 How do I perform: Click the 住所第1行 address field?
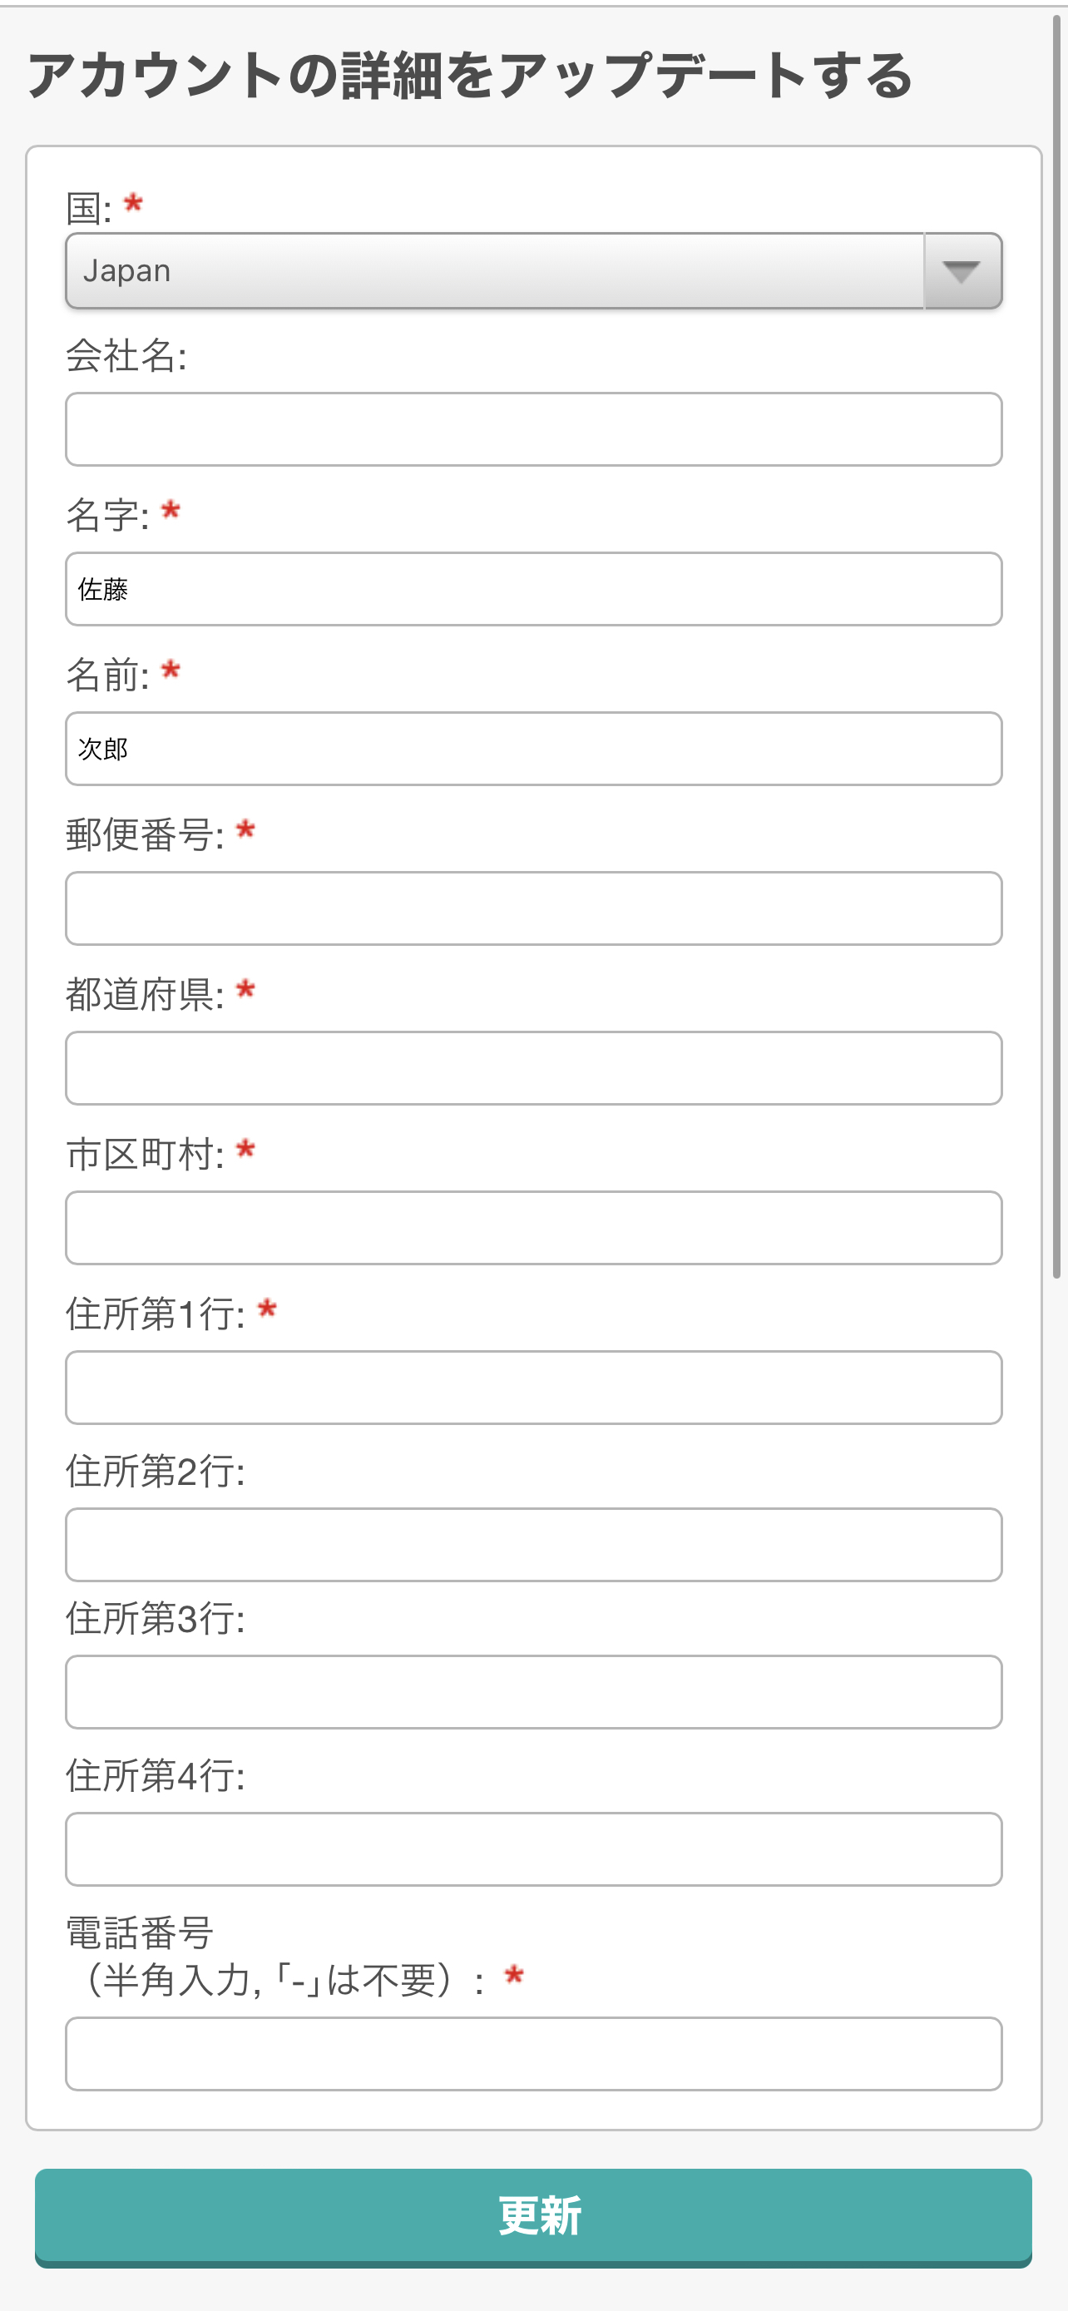tap(533, 1387)
